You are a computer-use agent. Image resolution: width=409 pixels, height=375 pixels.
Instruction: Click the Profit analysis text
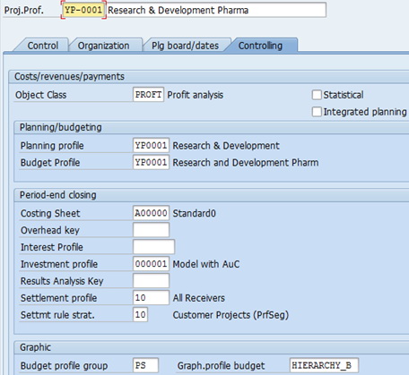point(196,95)
